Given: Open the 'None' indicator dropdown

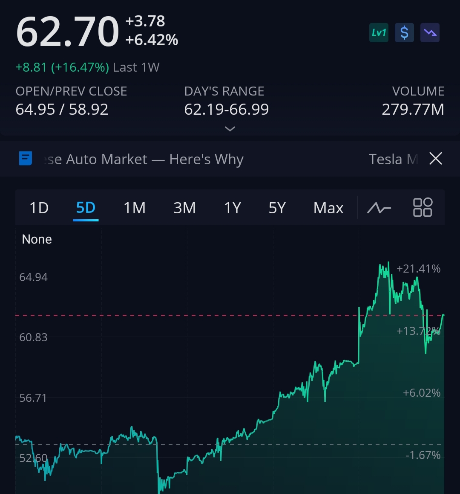Looking at the screenshot, I should pyautogui.click(x=37, y=239).
